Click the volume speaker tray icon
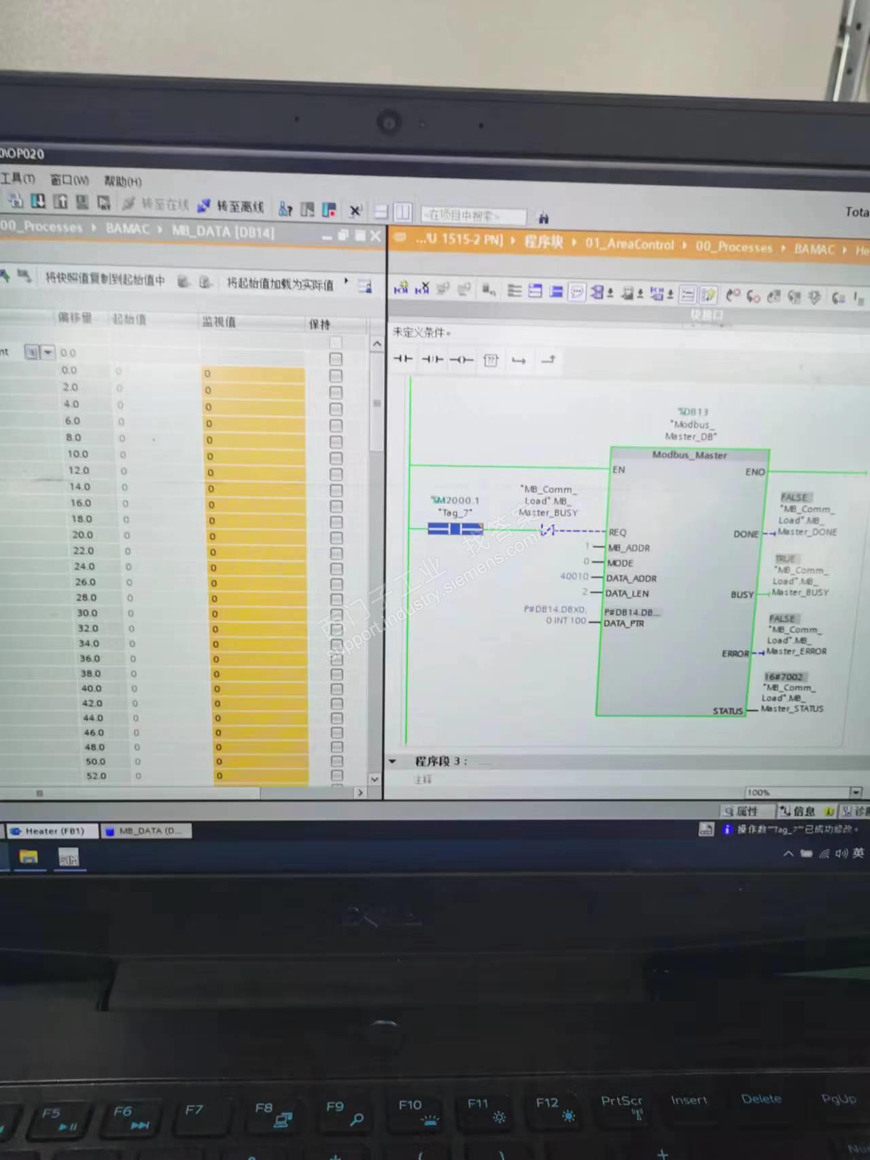 coord(841,853)
